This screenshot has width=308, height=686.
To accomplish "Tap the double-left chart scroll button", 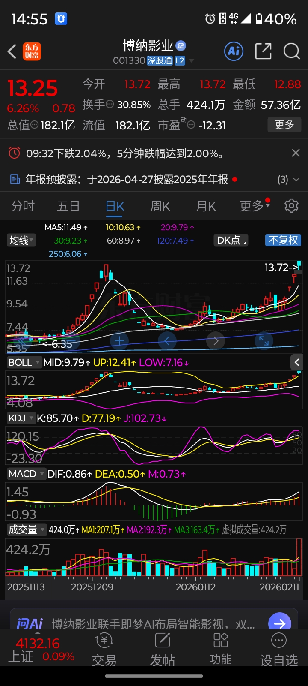I will [x=22, y=341].
